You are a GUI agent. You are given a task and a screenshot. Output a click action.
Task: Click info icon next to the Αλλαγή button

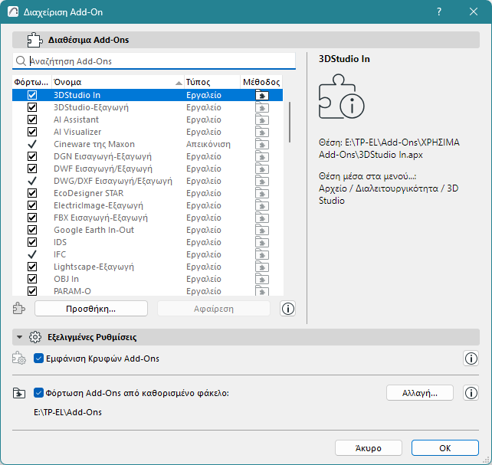471,393
